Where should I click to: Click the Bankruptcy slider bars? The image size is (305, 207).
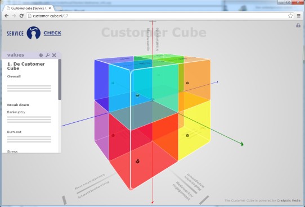(29, 119)
